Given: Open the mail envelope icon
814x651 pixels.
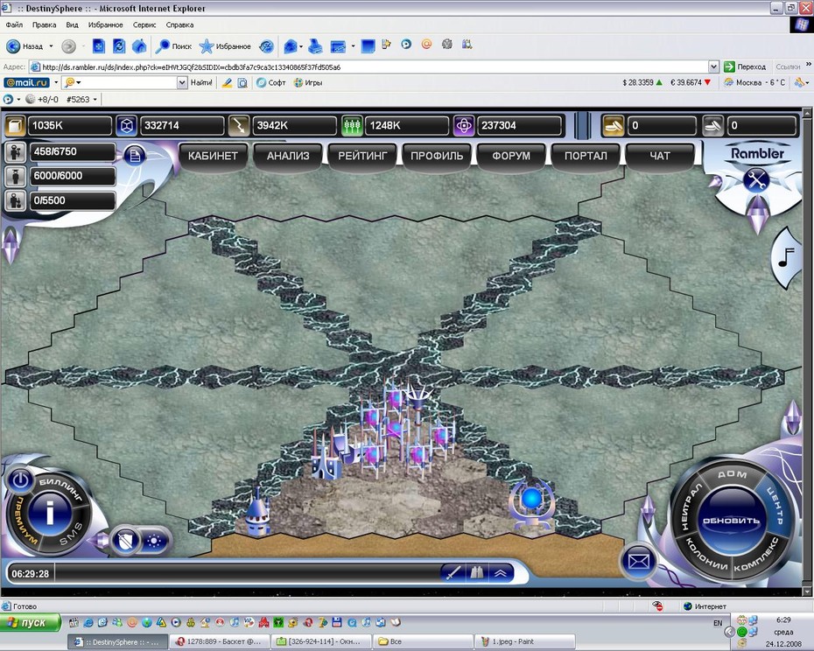Looking at the screenshot, I should click(638, 561).
